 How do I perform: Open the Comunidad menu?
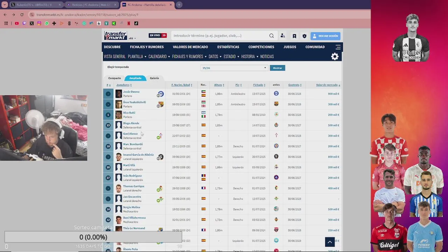(315, 47)
